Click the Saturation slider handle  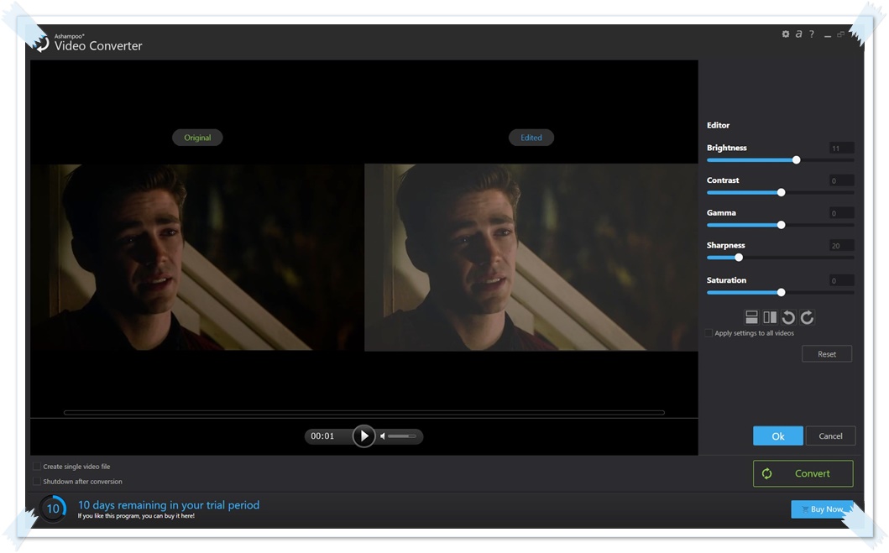(782, 292)
